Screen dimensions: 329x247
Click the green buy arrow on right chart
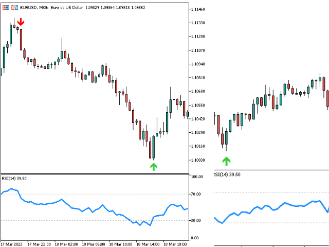(226, 161)
